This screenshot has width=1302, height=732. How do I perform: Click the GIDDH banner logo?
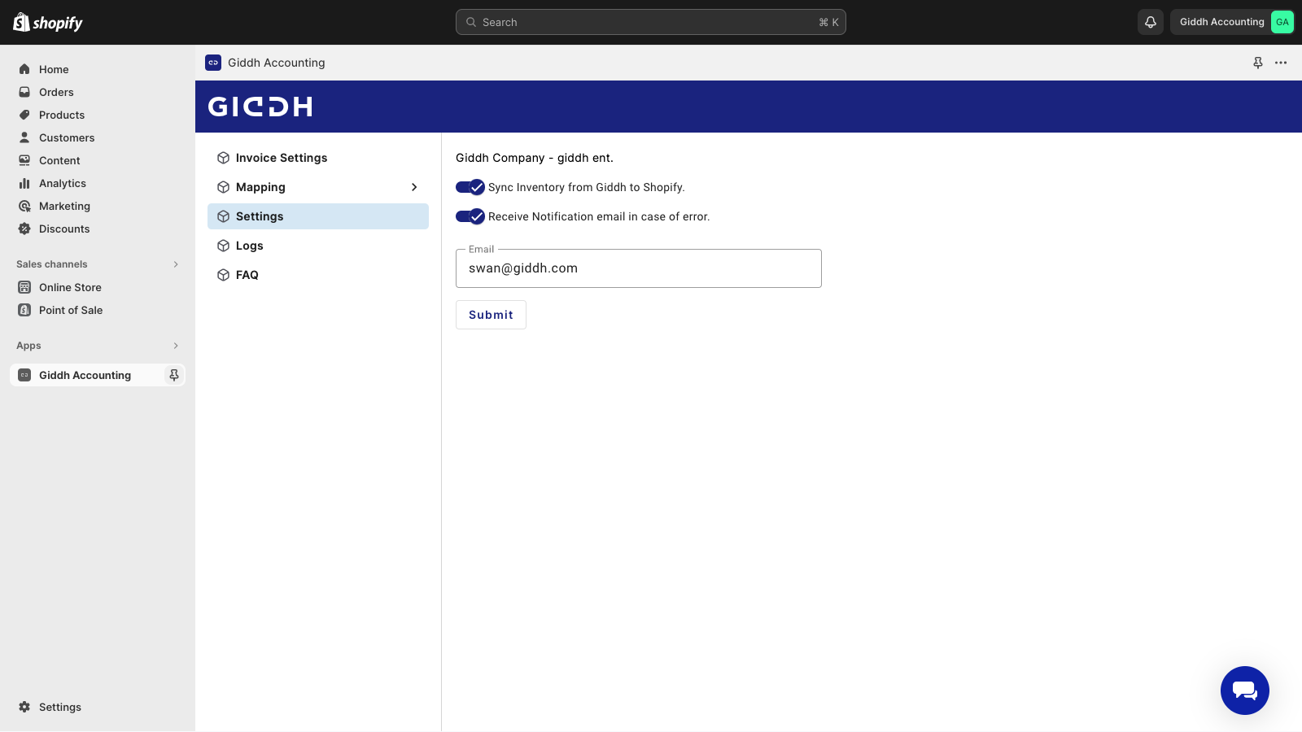pyautogui.click(x=260, y=107)
